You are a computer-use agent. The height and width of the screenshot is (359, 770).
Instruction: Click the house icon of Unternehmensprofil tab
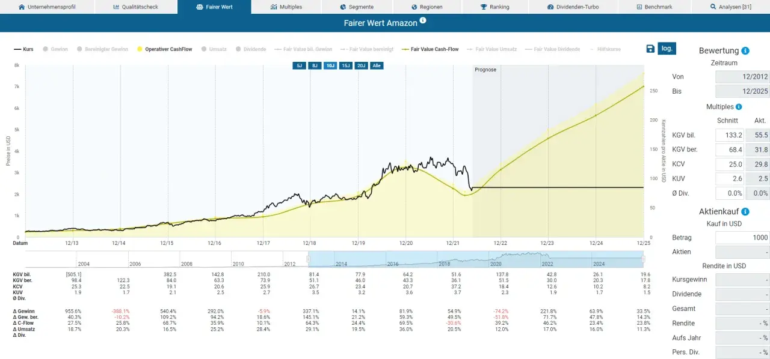pos(22,7)
